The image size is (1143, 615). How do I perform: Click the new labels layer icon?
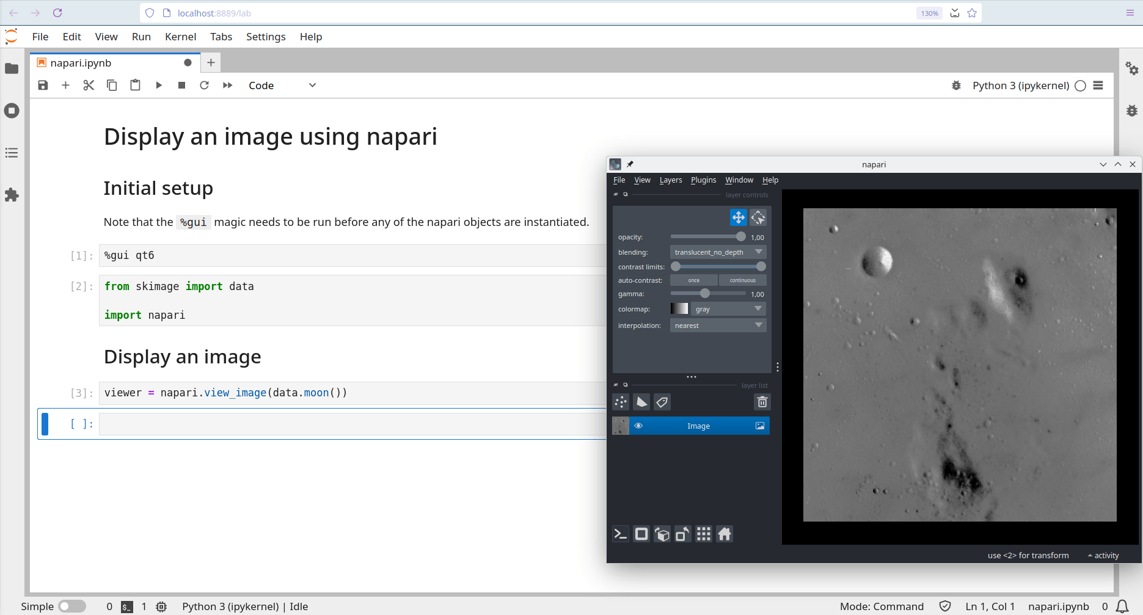[662, 402]
